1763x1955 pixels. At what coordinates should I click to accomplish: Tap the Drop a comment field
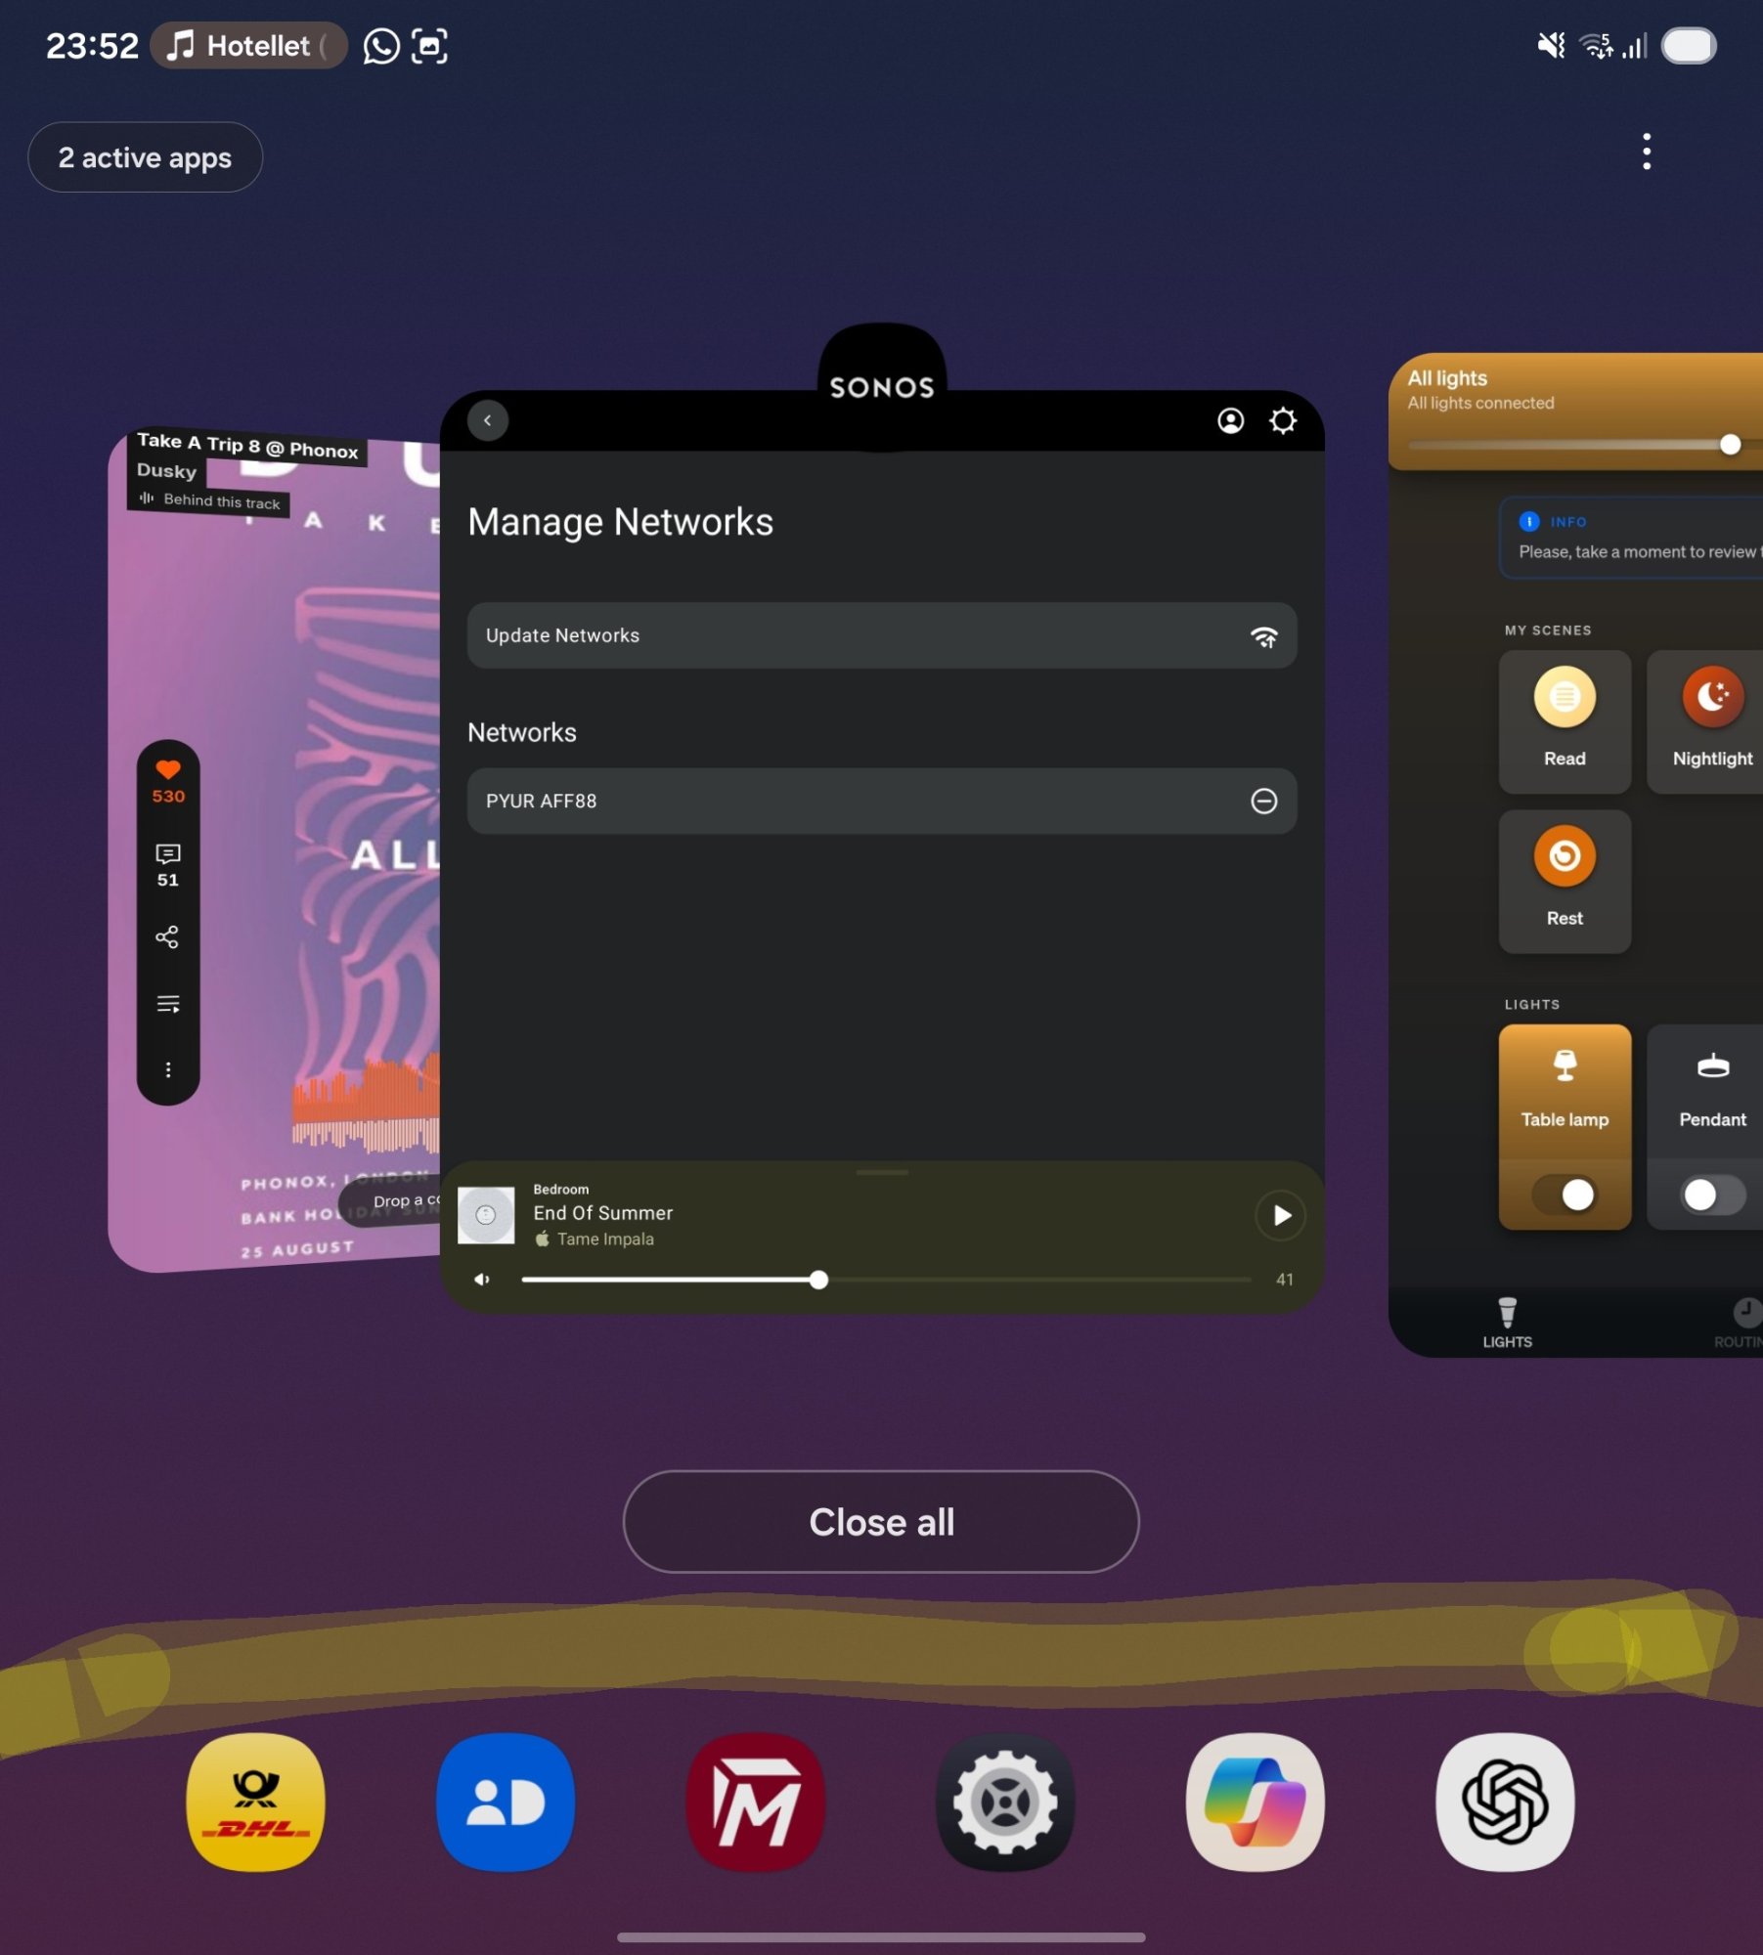tap(391, 1201)
